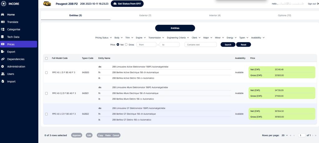
Task: Expand the Engineering Criteria filter dropdown
Action: pos(178,38)
